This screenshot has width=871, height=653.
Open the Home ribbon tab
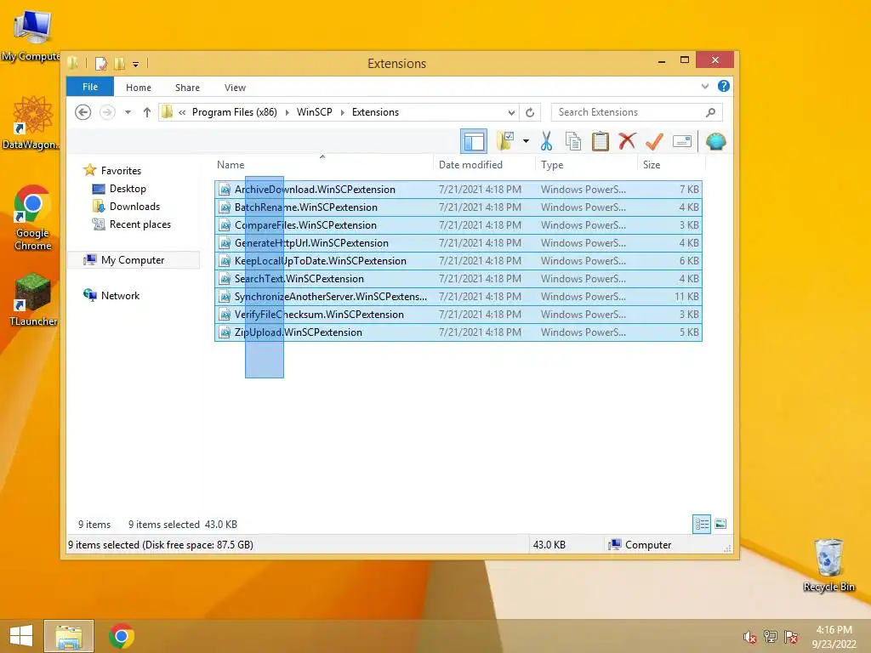click(139, 88)
